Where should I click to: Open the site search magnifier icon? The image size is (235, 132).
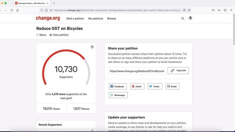(x=183, y=18)
